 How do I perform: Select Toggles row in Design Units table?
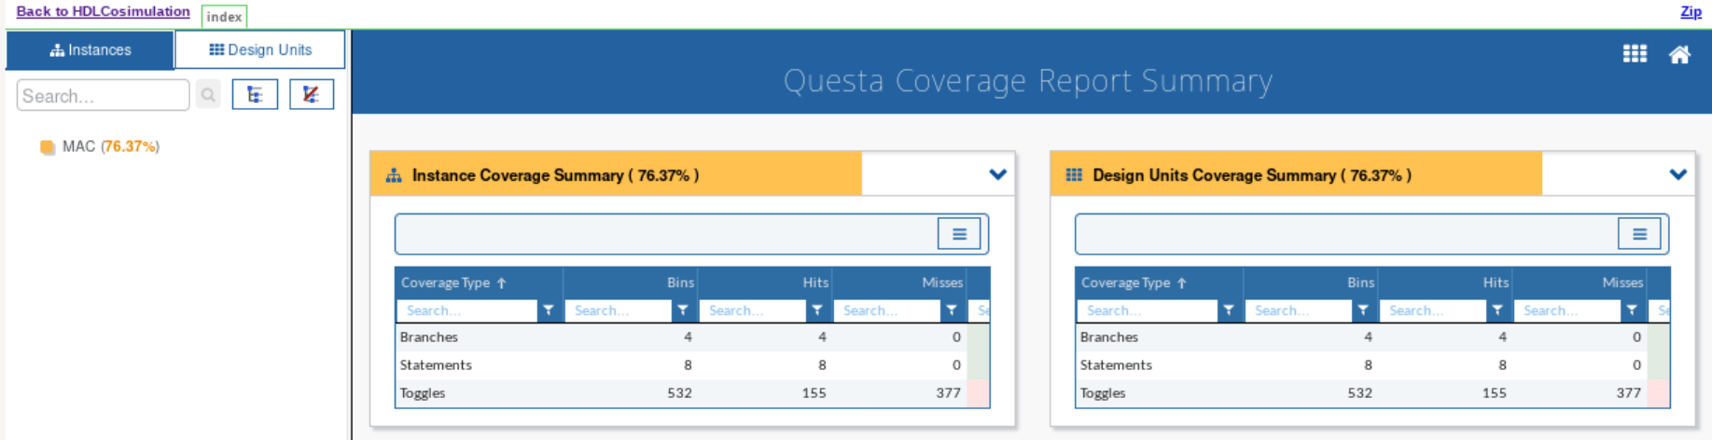click(x=1372, y=393)
